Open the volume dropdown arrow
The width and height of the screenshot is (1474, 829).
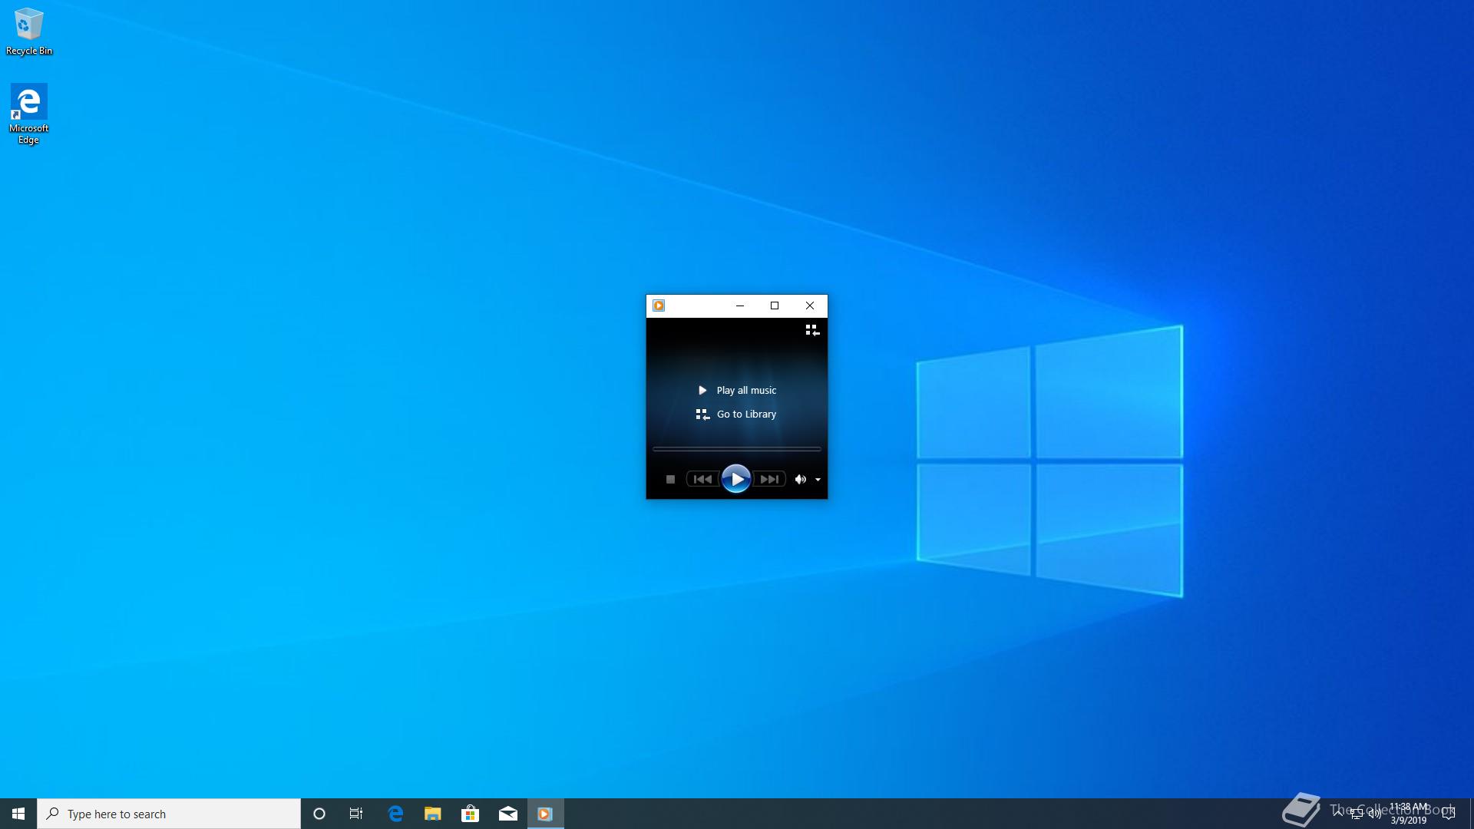click(x=818, y=480)
